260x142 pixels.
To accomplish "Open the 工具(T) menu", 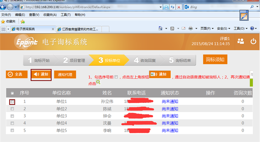I will pos(66,15).
